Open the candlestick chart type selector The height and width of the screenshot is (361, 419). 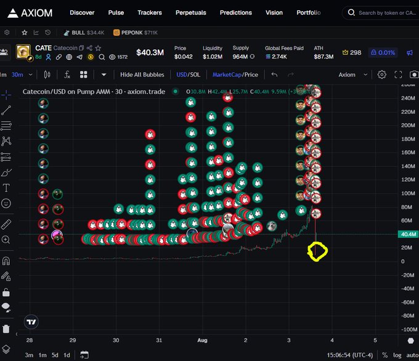pyautogui.click(x=47, y=75)
